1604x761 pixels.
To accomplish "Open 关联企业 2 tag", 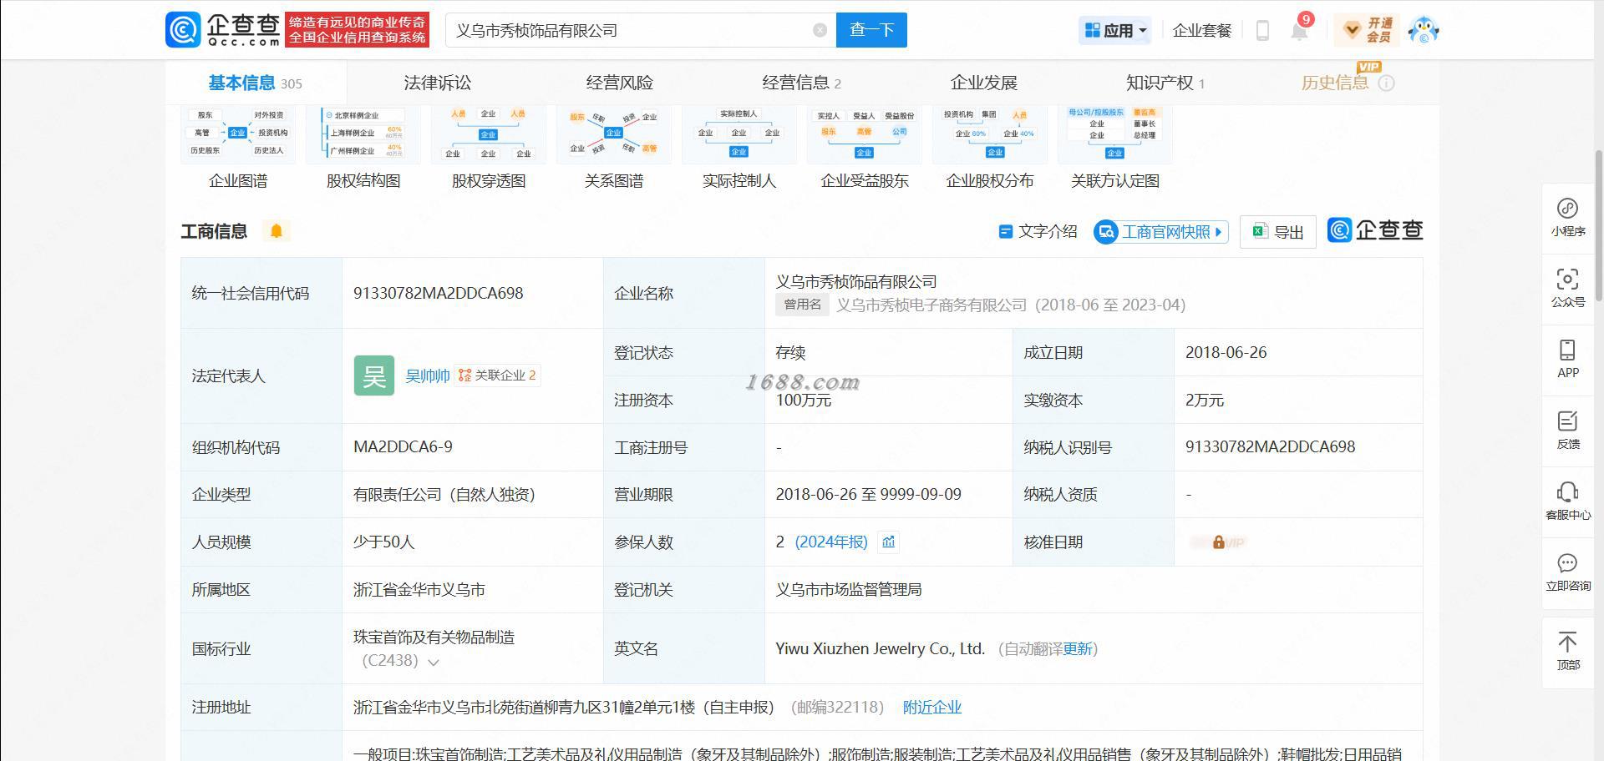I will (497, 375).
